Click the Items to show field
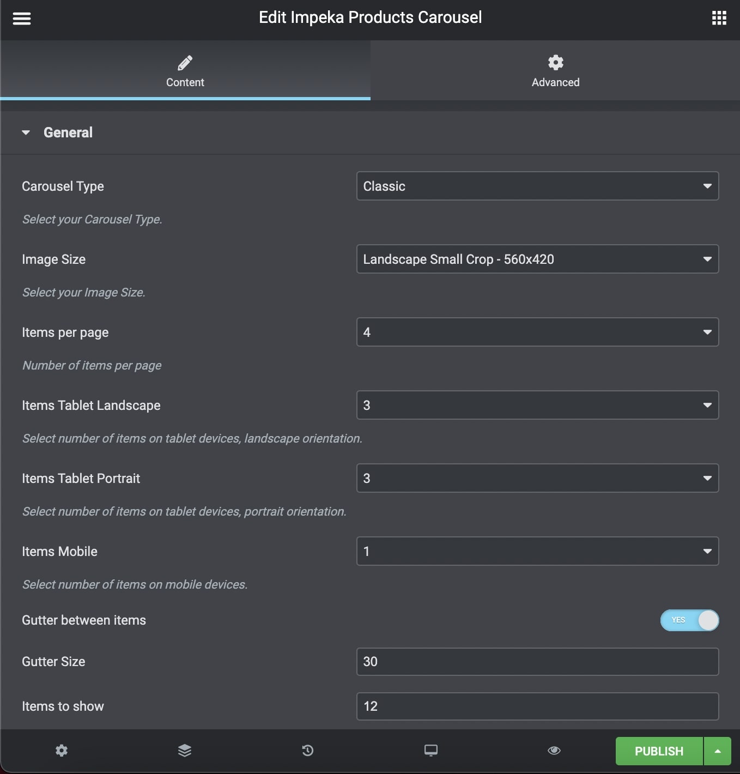 click(x=537, y=706)
